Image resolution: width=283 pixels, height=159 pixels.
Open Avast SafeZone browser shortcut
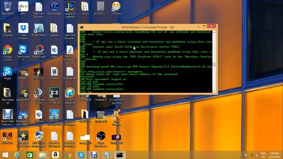(70, 96)
